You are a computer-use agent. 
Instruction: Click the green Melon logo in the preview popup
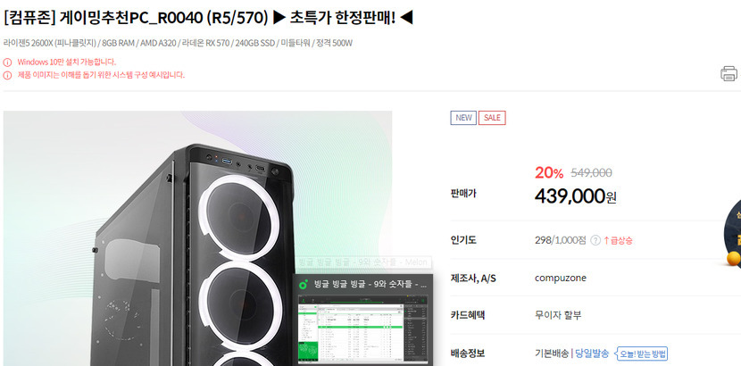click(304, 284)
